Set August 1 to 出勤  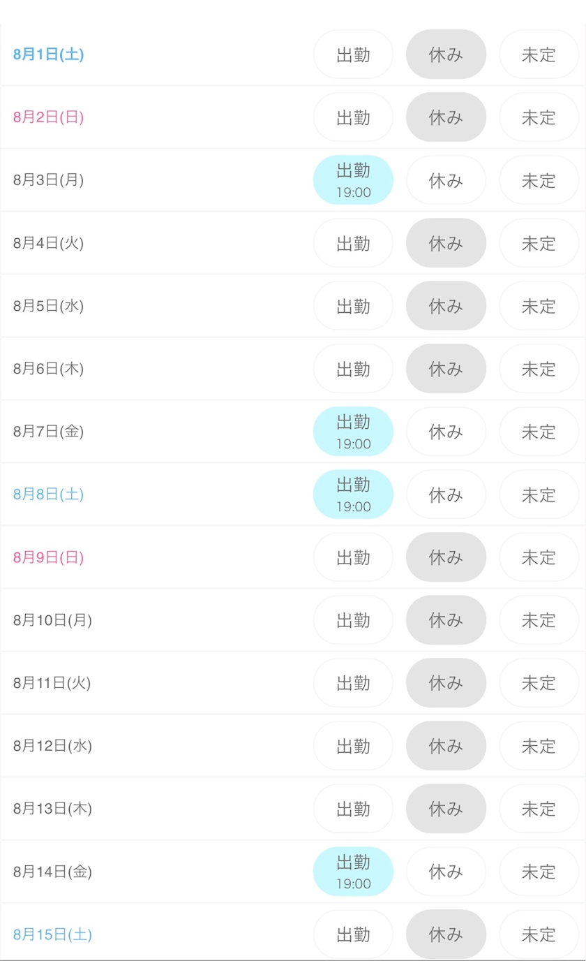353,54
